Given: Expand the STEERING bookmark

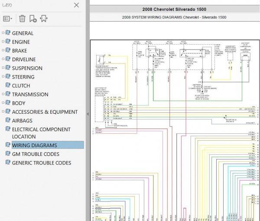Looking at the screenshot, I should 3,76.
